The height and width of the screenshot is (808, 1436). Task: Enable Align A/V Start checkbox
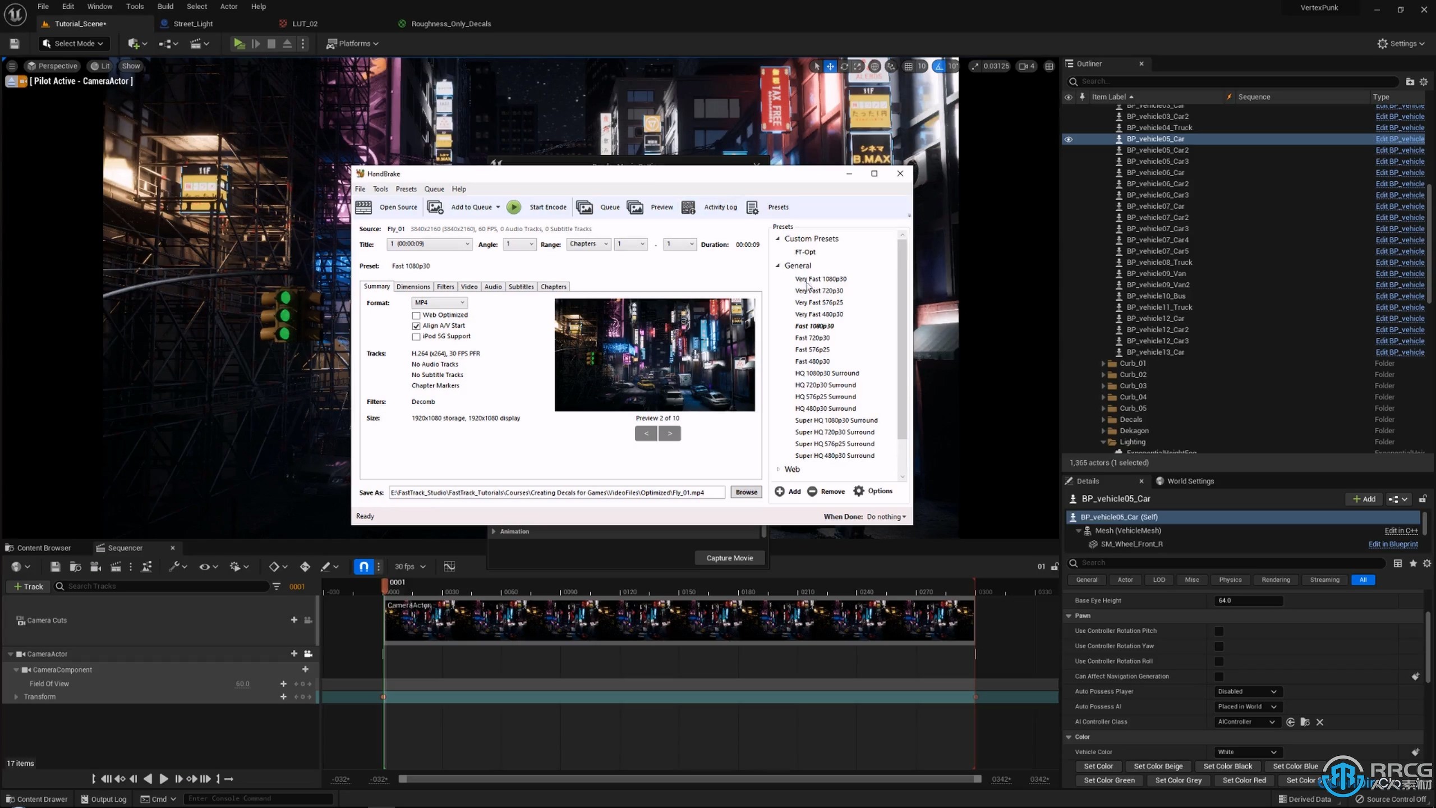(x=415, y=325)
